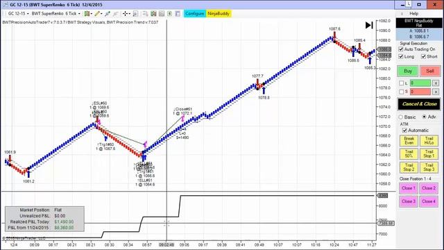
Task: Click the Trail Hi/Lo button
Action: pos(429,140)
